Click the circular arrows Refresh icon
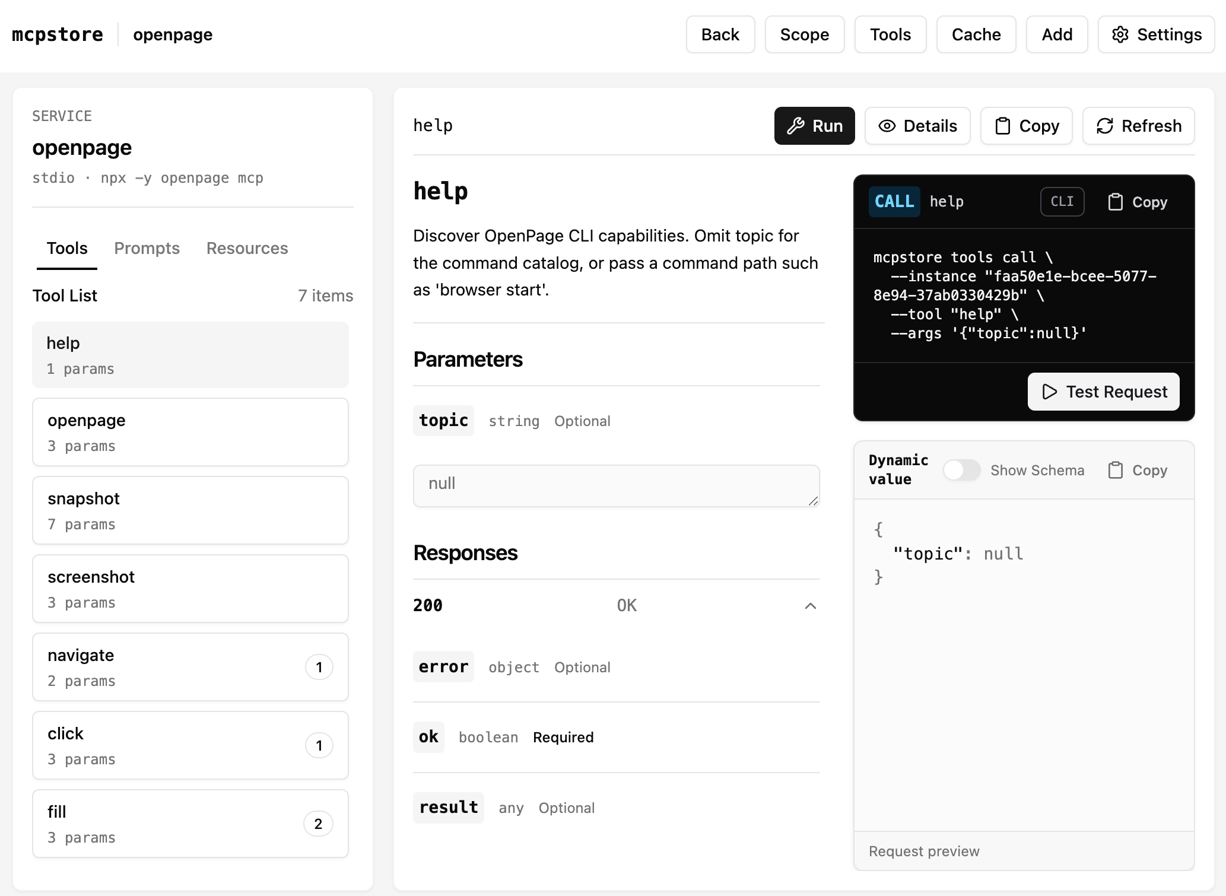 coord(1104,126)
